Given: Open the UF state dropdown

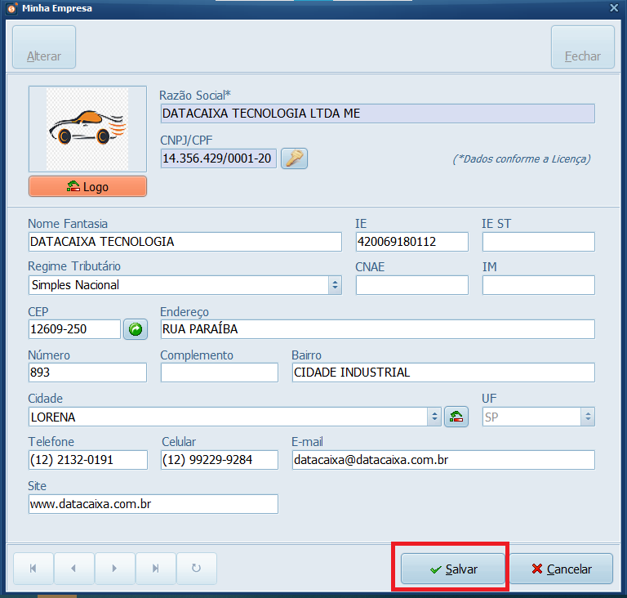Looking at the screenshot, I should click(x=587, y=417).
